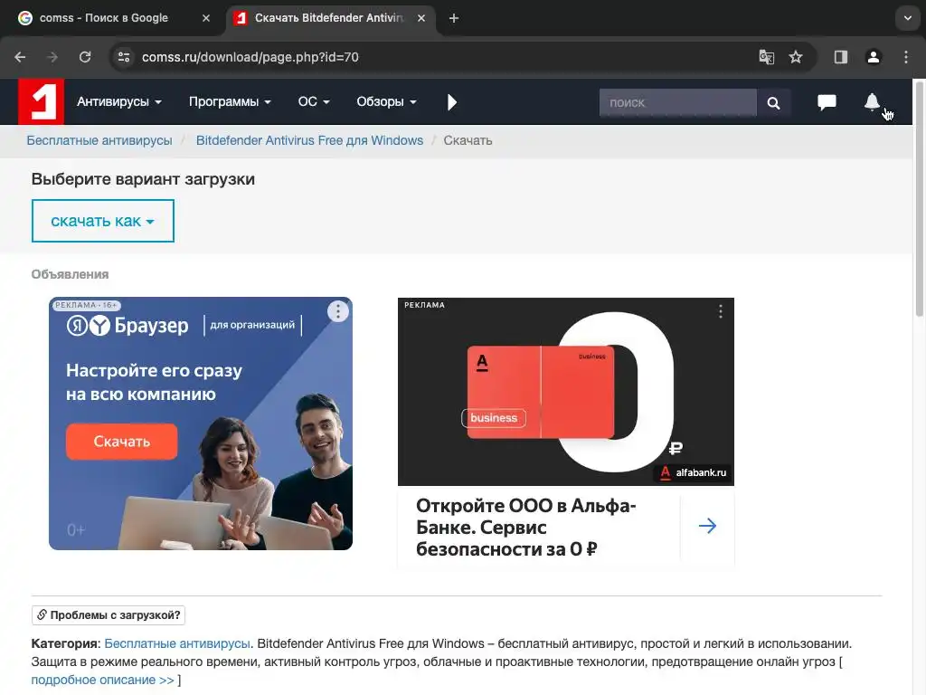Bookmark this page with the star icon
The height and width of the screenshot is (695, 926).
coord(796,57)
